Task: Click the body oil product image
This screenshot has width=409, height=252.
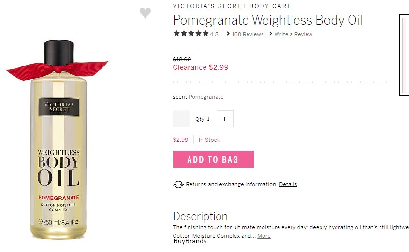Action: 58,139
